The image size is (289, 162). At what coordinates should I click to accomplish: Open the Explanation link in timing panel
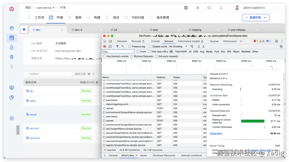pyautogui.click(x=216, y=133)
